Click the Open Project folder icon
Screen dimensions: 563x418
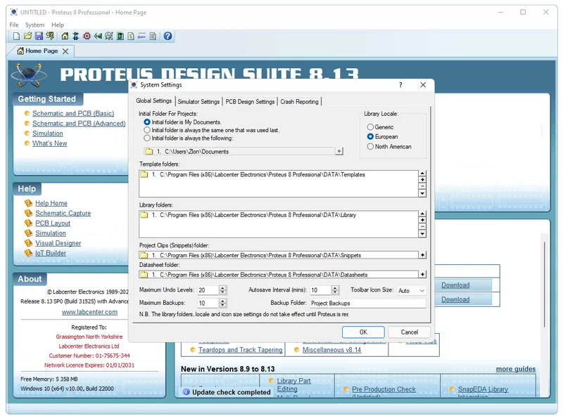coord(27,36)
